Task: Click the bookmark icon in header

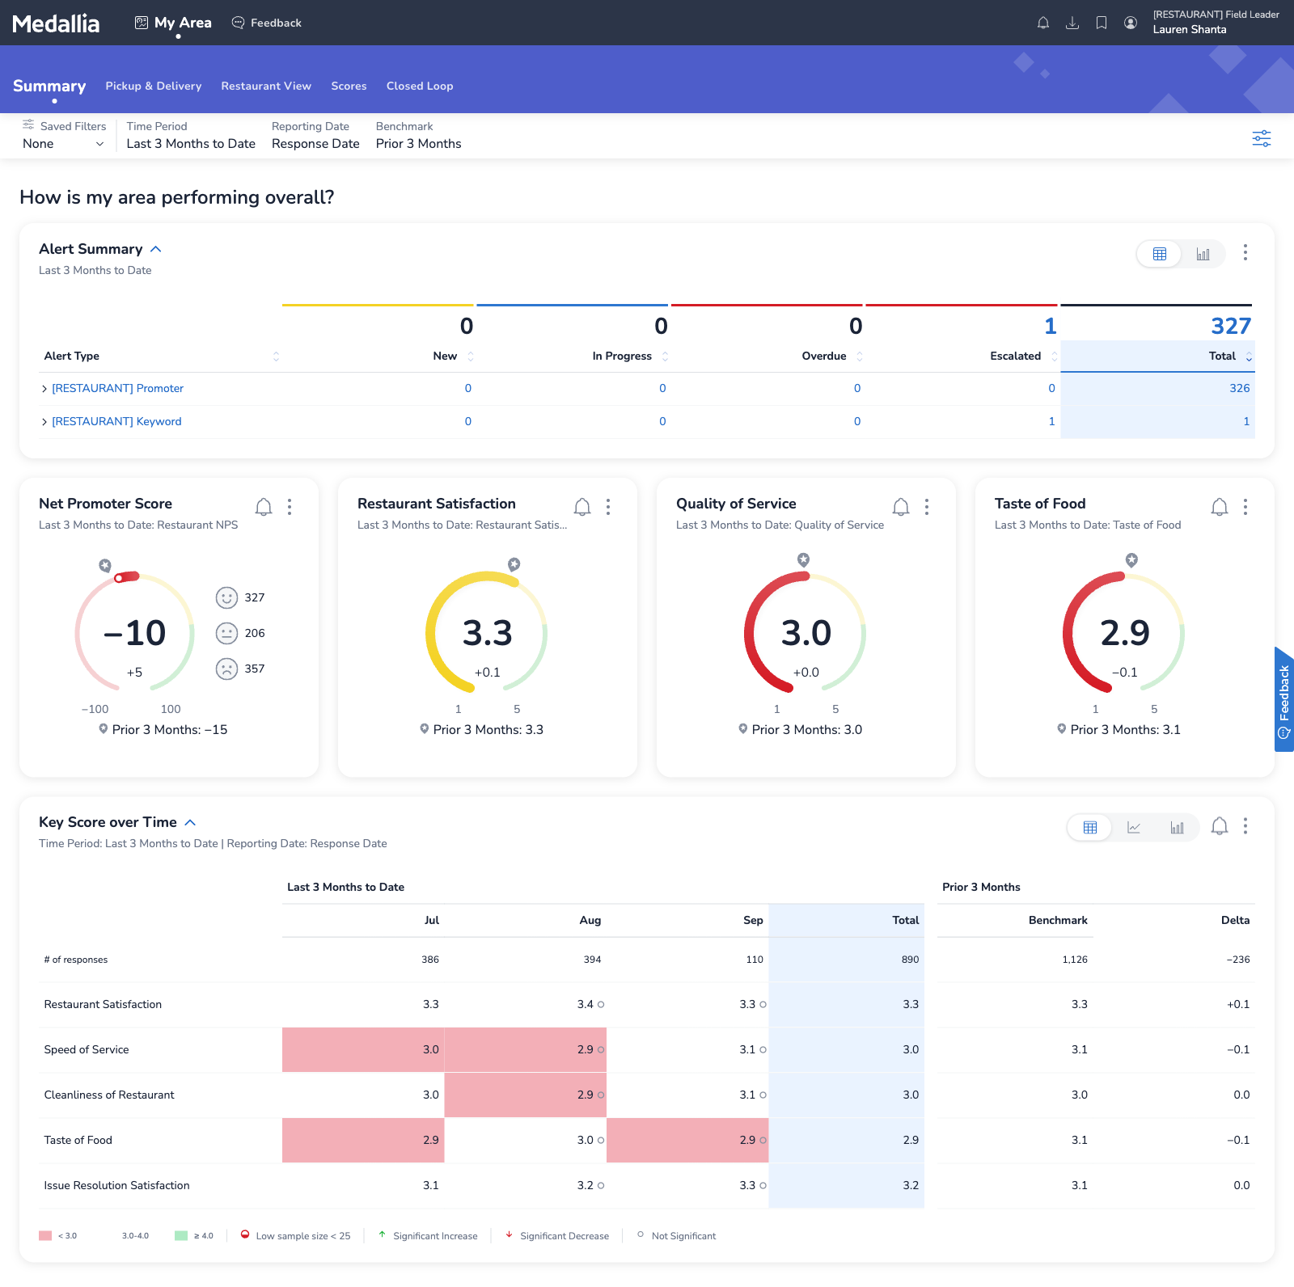Action: [1102, 23]
